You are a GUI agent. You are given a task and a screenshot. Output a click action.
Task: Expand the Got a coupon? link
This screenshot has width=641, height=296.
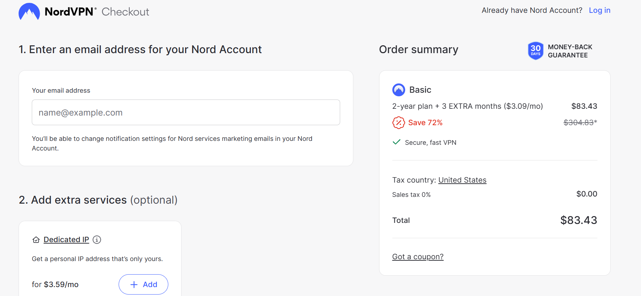click(418, 257)
